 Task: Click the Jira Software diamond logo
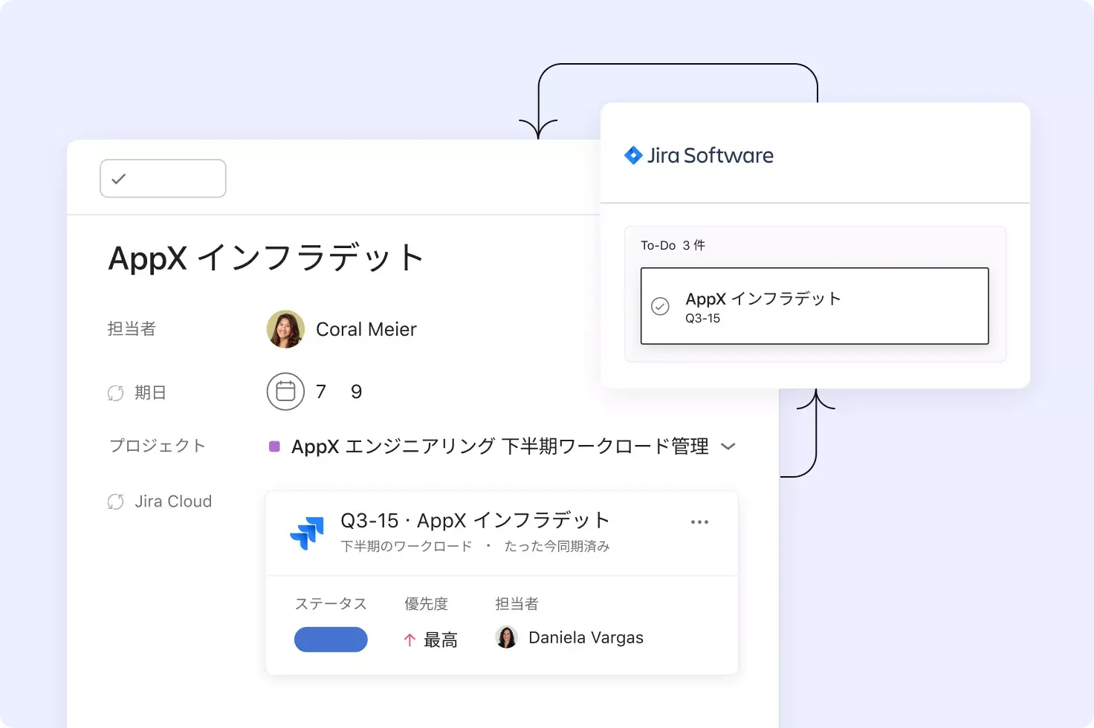[633, 155]
